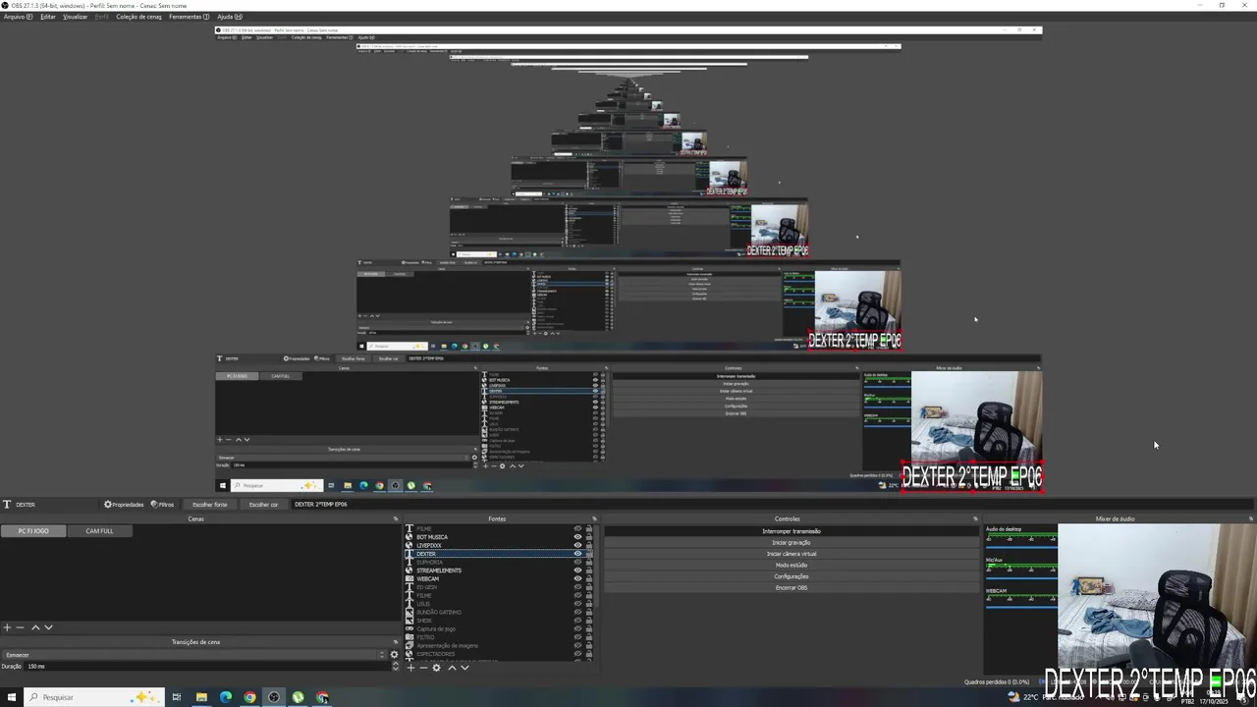
Task: Open the Editar menu
Action: [x=48, y=17]
